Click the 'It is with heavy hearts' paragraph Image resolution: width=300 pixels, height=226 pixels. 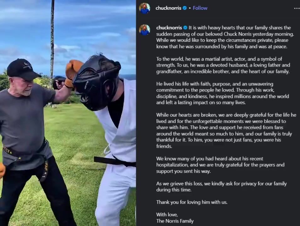[x=225, y=37]
